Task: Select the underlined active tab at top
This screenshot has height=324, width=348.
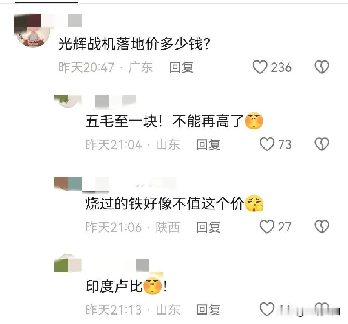Action: coord(46,2)
